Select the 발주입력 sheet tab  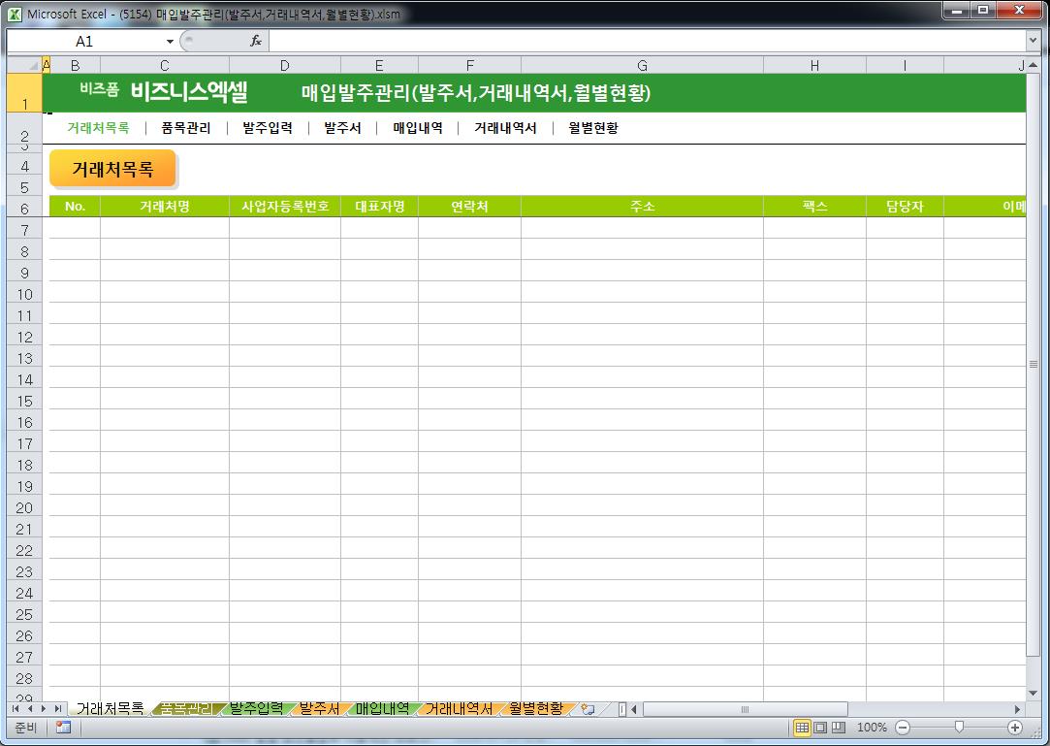(256, 709)
